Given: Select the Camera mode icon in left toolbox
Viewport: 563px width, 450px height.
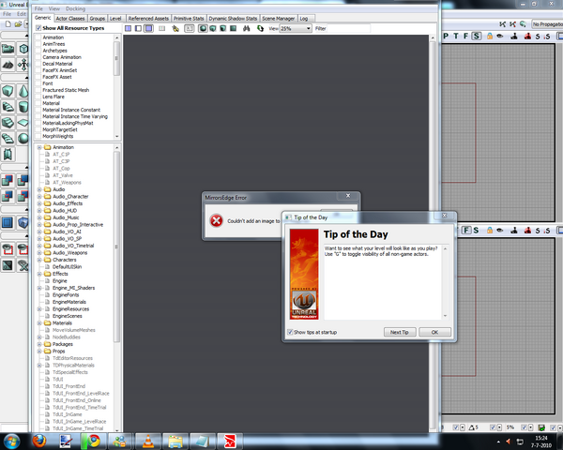Looking at the screenshot, I should [x=8, y=49].
